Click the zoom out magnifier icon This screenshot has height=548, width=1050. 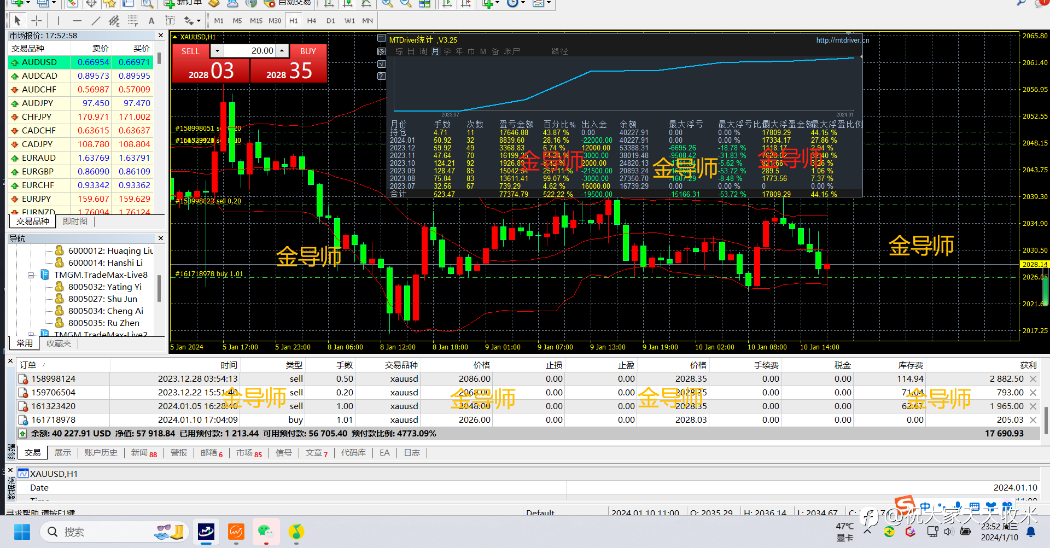coord(406,3)
